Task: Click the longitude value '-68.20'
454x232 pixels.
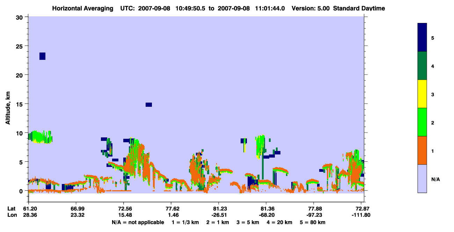Action: tap(266, 215)
